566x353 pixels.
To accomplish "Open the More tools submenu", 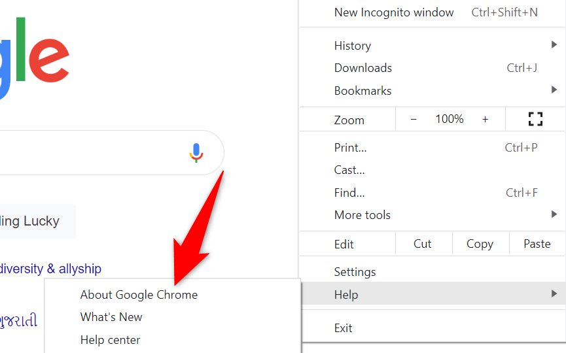I will click(432, 215).
